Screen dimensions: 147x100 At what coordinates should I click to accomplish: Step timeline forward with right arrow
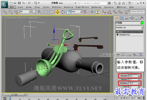tap(27, 95)
